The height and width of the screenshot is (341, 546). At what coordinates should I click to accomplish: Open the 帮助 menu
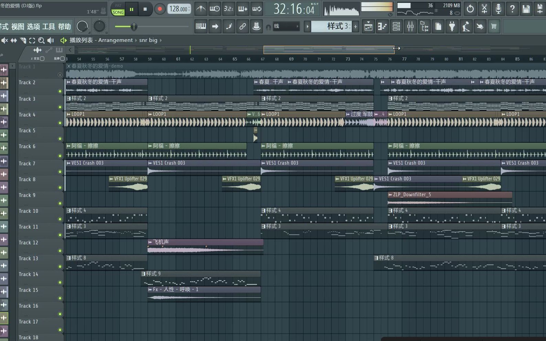(64, 26)
